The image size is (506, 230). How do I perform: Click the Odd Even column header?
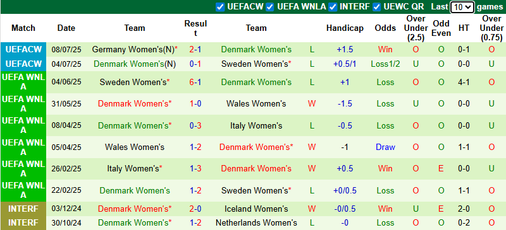pos(441,28)
